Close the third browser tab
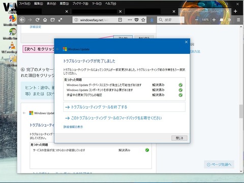Screen dimensions: 244x183 point(174,11)
